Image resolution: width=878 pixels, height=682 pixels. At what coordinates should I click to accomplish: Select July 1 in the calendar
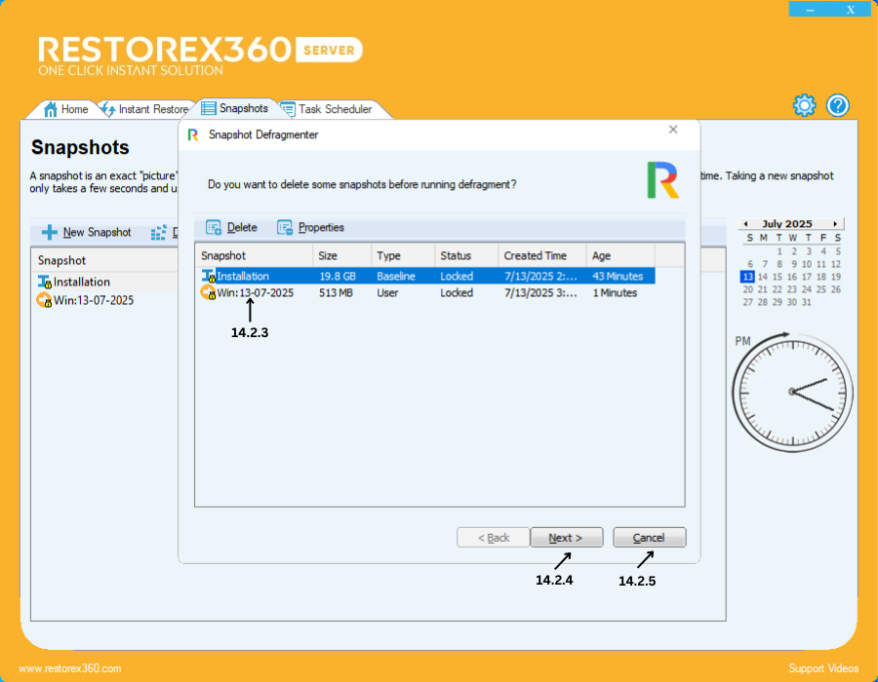click(x=779, y=251)
